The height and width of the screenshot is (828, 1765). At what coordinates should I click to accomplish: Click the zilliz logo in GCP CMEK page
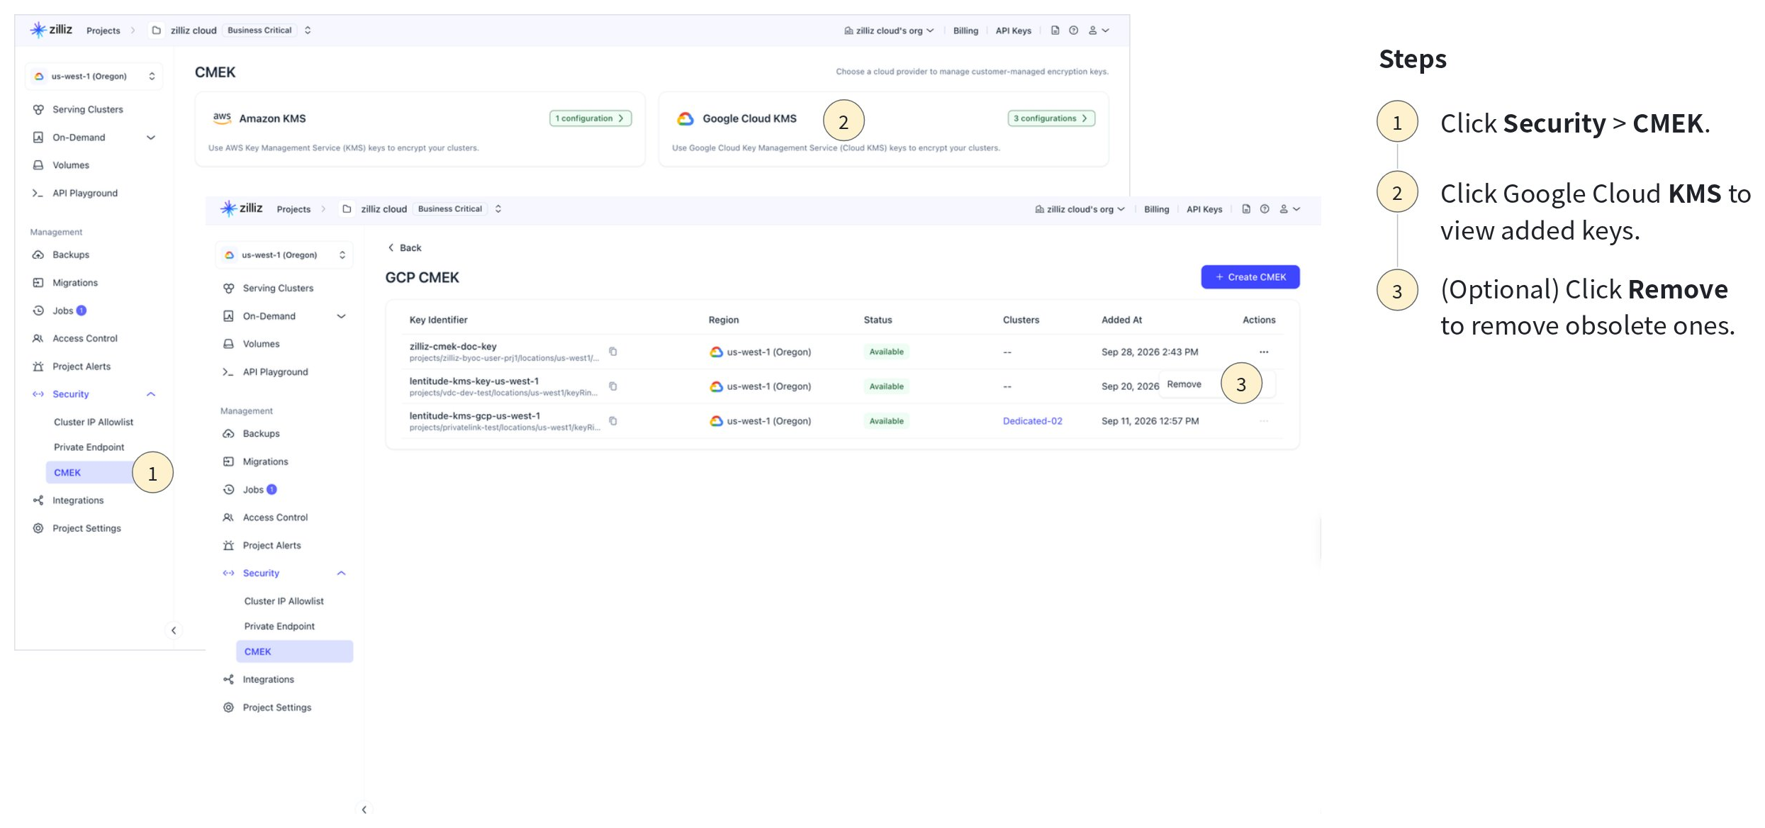click(241, 208)
